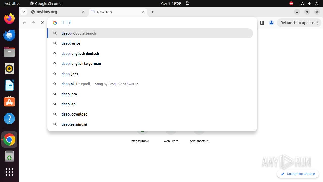Open the notification bell in top bar
The width and height of the screenshot is (323, 182).
pos(187,3)
